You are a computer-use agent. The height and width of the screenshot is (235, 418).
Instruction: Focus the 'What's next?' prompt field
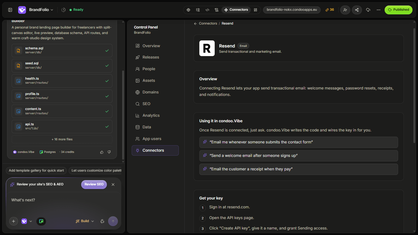(63, 200)
